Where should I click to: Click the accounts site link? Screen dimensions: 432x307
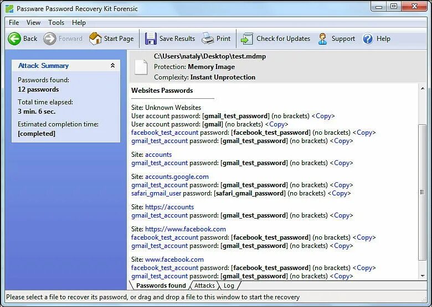pos(158,155)
